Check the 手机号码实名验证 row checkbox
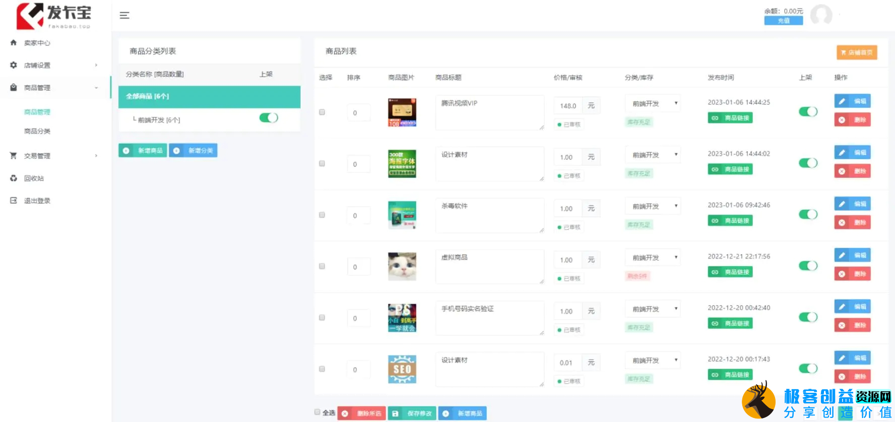The height and width of the screenshot is (422, 895). pos(322,318)
